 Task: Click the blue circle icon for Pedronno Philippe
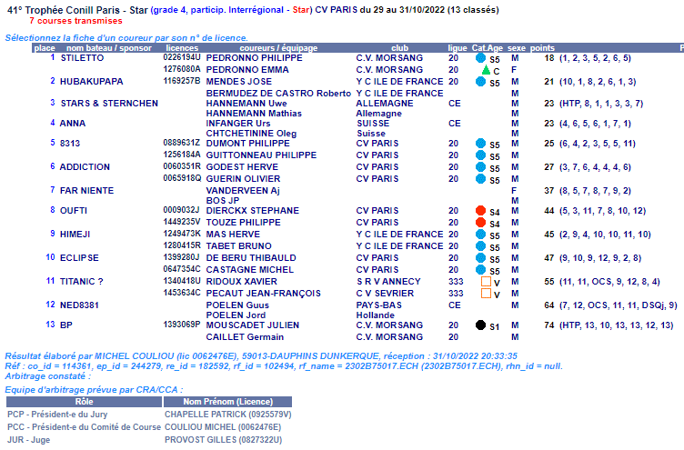480,58
